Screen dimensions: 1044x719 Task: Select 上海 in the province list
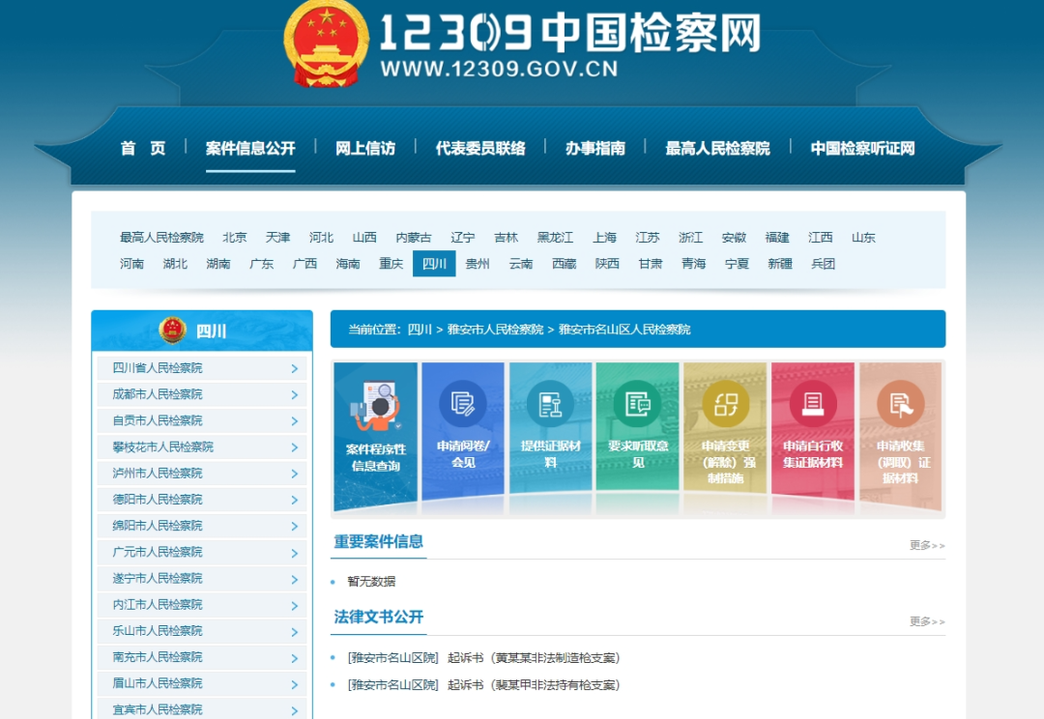604,238
